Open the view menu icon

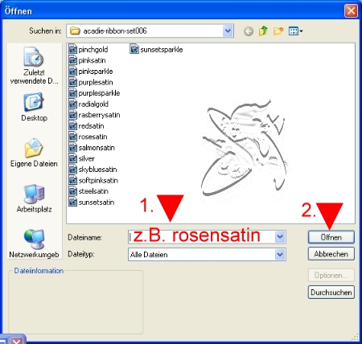(x=295, y=31)
